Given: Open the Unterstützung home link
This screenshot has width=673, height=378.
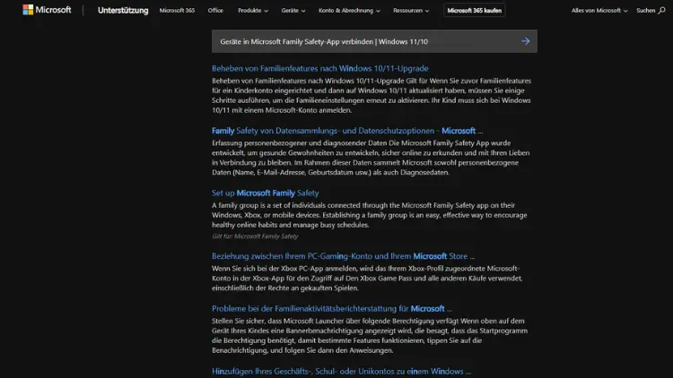Looking at the screenshot, I should click(x=123, y=10).
